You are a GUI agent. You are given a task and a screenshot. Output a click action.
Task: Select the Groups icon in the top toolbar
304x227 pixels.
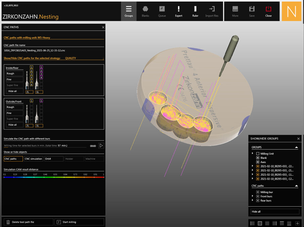click(129, 11)
